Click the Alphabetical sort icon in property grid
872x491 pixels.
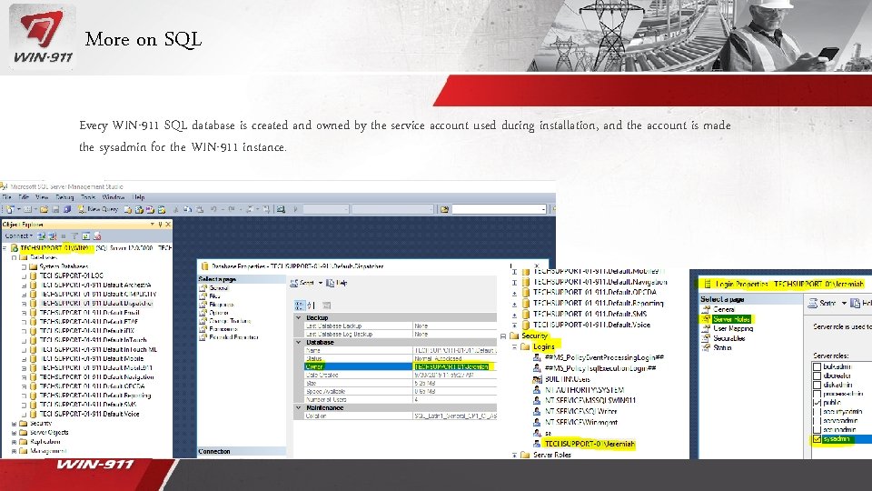[x=311, y=306]
